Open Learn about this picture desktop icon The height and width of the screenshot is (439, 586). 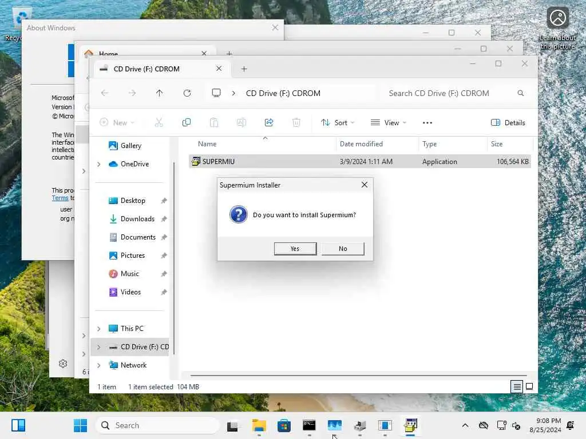click(x=557, y=29)
